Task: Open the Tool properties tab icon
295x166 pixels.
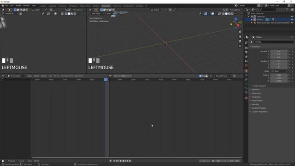Action: [246, 43]
